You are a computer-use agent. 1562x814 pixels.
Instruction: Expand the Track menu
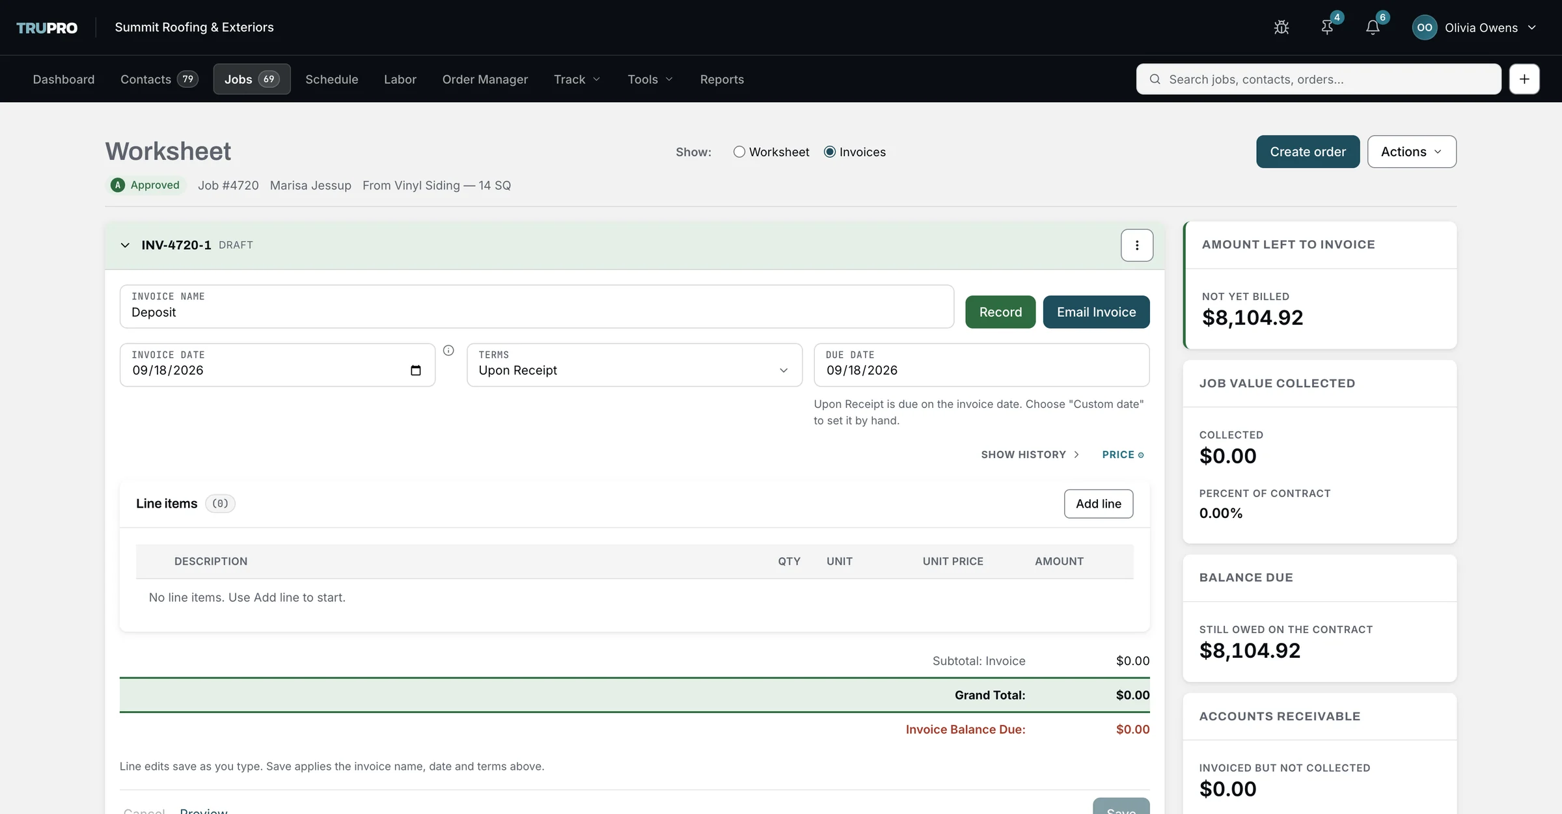pos(577,79)
